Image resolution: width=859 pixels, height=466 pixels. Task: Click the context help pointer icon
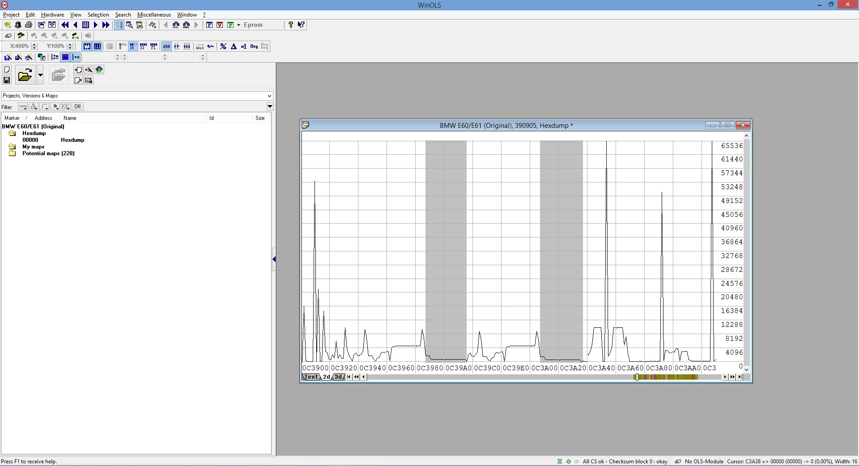301,25
